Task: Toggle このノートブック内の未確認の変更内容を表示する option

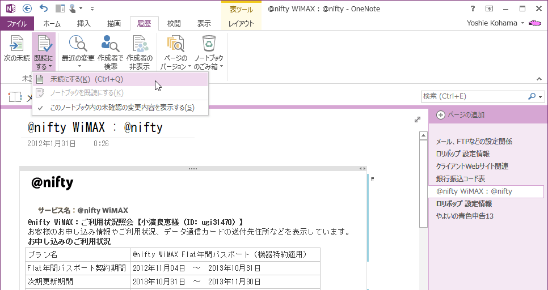Action: 120,108
